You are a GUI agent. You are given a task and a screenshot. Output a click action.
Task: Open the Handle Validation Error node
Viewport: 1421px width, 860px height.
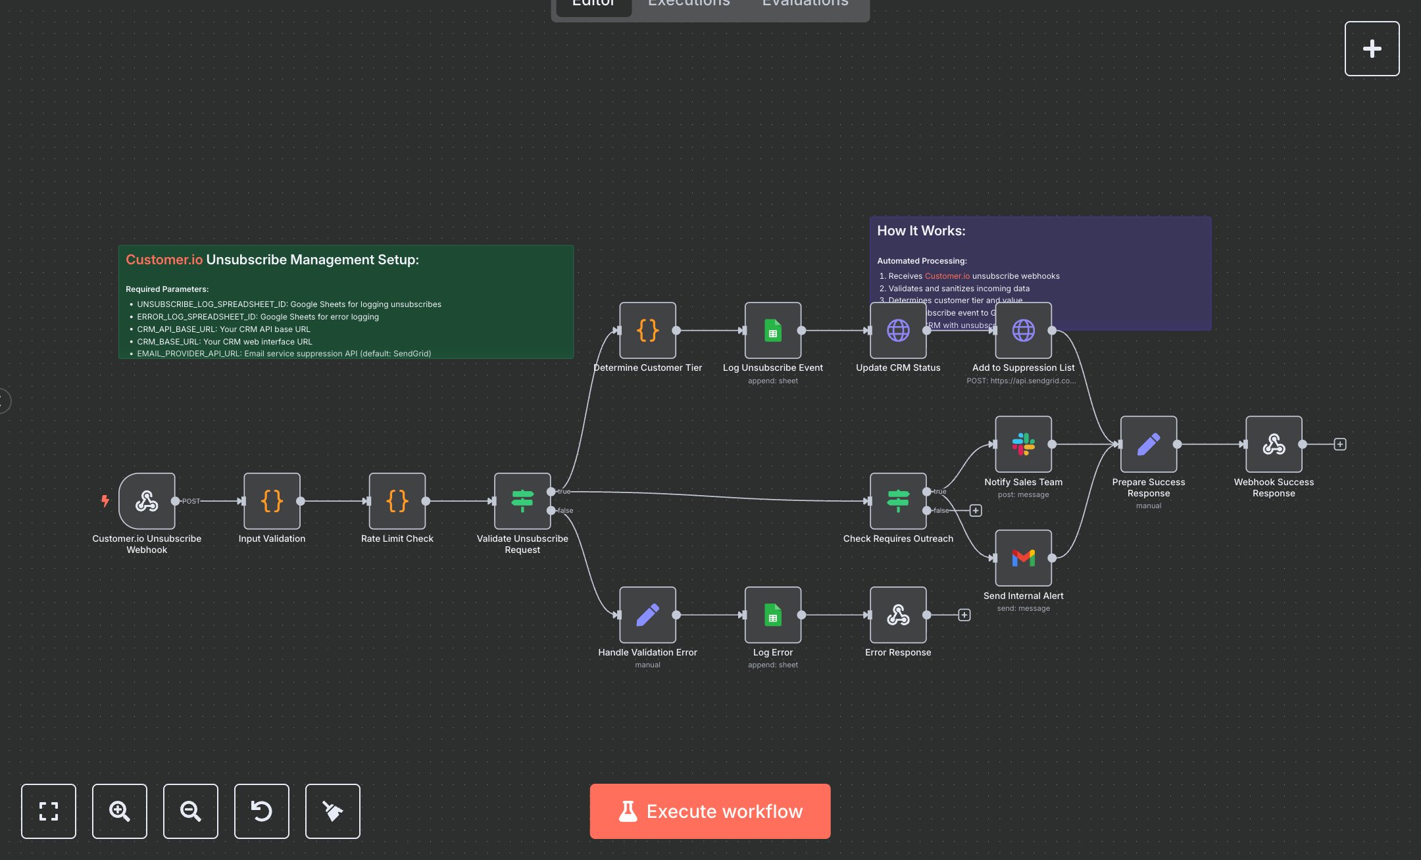pos(647,615)
